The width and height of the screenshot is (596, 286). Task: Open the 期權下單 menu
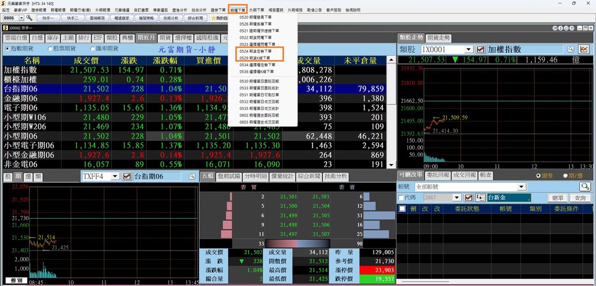pos(238,9)
